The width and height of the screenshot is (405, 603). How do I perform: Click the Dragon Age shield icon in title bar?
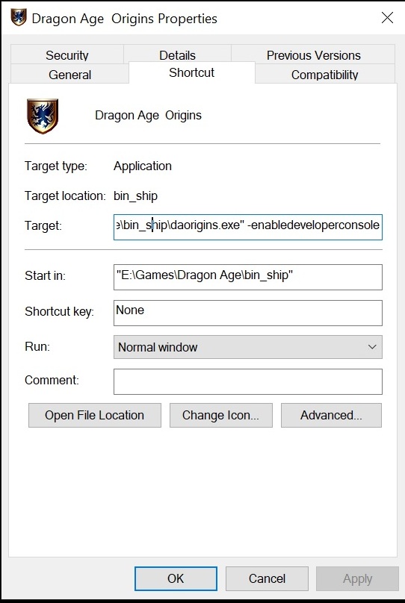tap(19, 18)
